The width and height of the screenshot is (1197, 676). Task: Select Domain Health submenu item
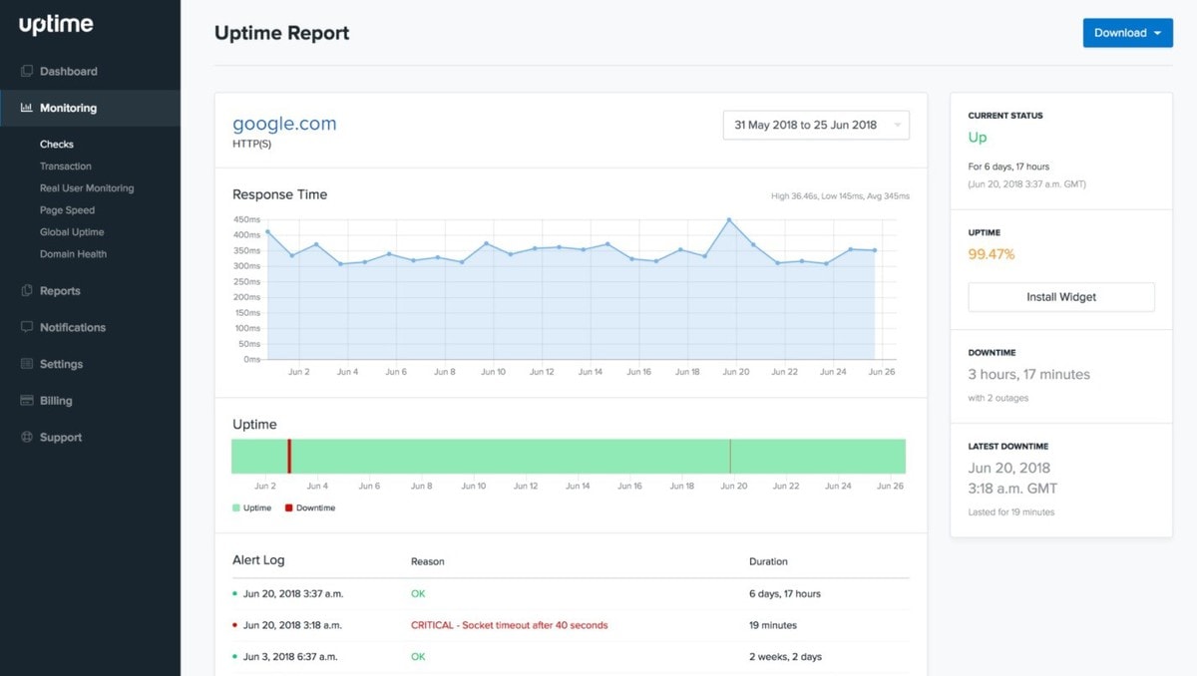pyautogui.click(x=74, y=254)
